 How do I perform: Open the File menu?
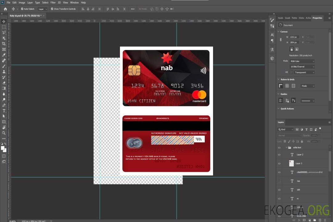point(9,2)
